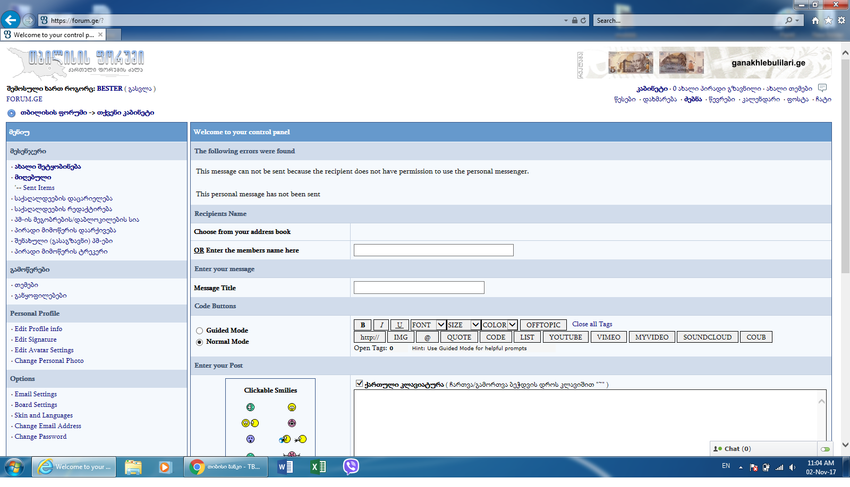The height and width of the screenshot is (487, 850).
Task: Open Edit Avatar Settings in the menu
Action: click(44, 350)
